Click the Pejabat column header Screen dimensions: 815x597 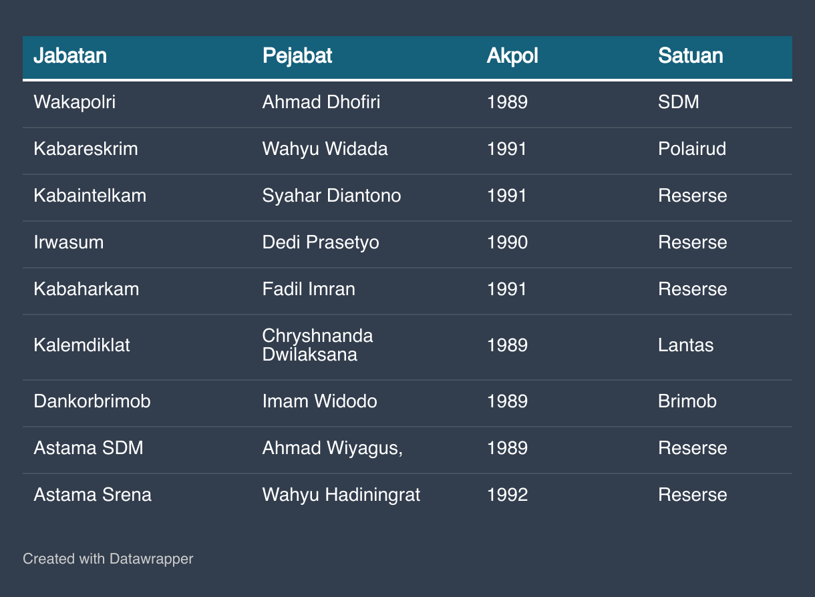coord(297,55)
